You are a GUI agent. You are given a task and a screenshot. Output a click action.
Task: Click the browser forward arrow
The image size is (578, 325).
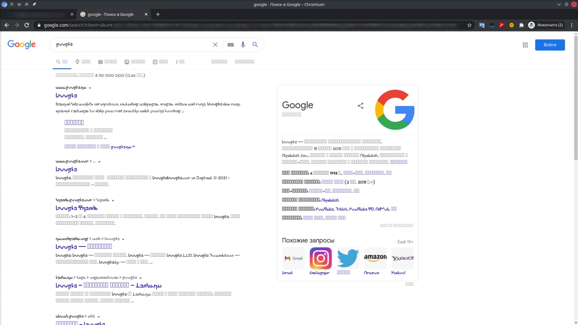click(x=17, y=25)
